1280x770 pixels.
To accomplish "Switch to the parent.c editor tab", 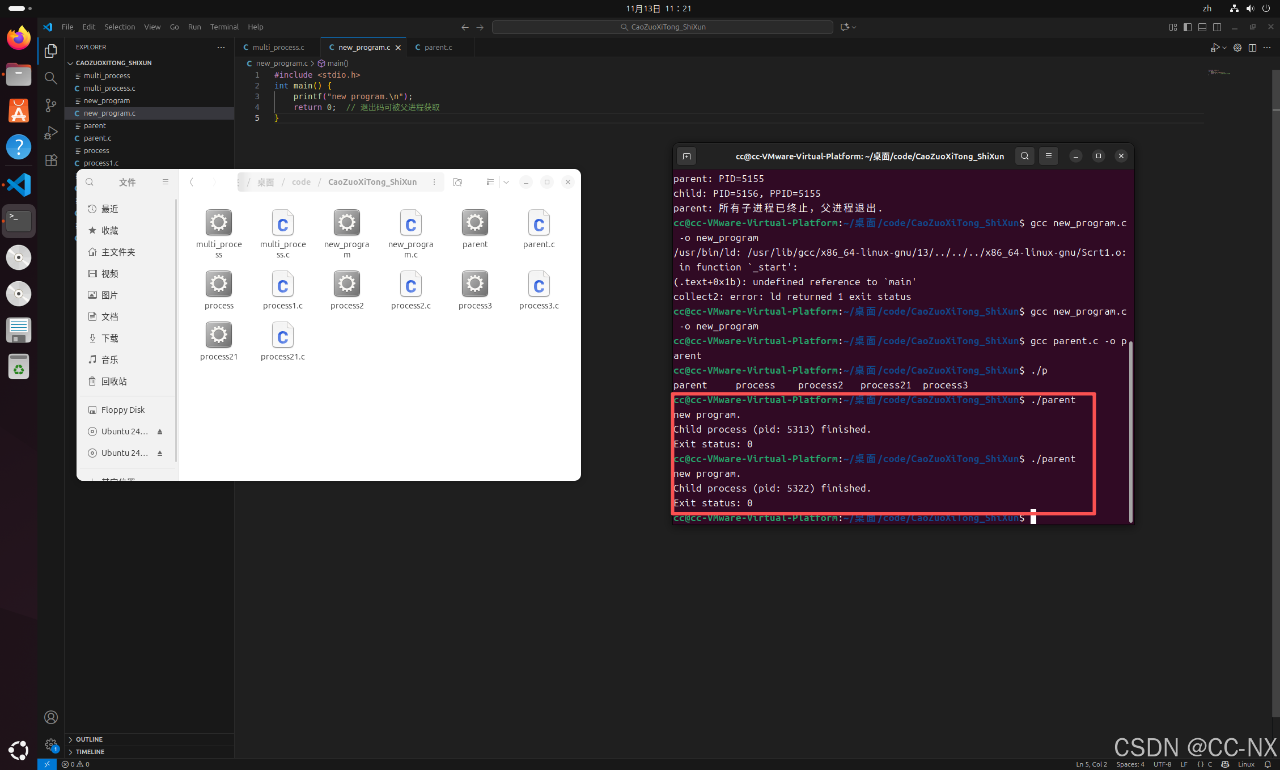I will 438,47.
